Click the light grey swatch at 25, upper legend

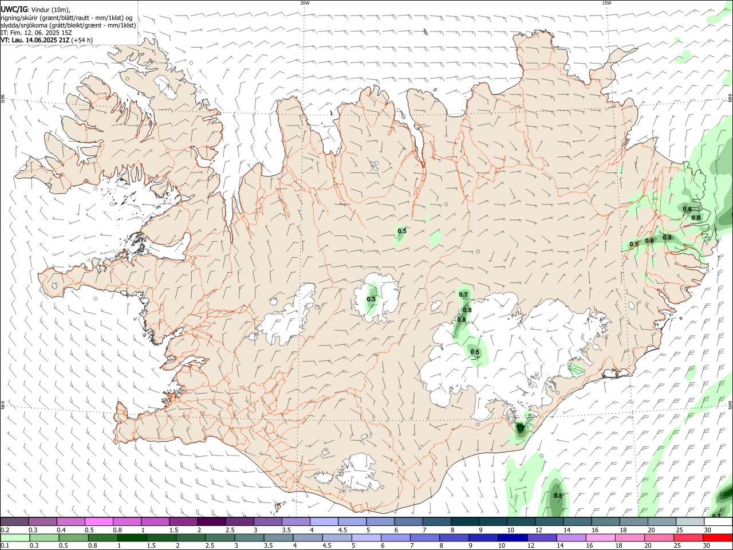689,521
